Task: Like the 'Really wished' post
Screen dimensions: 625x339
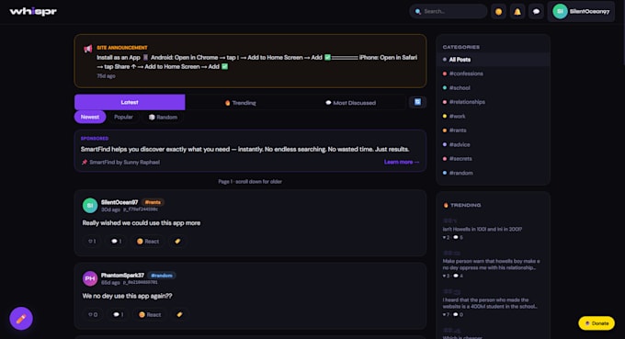Action: click(x=92, y=242)
